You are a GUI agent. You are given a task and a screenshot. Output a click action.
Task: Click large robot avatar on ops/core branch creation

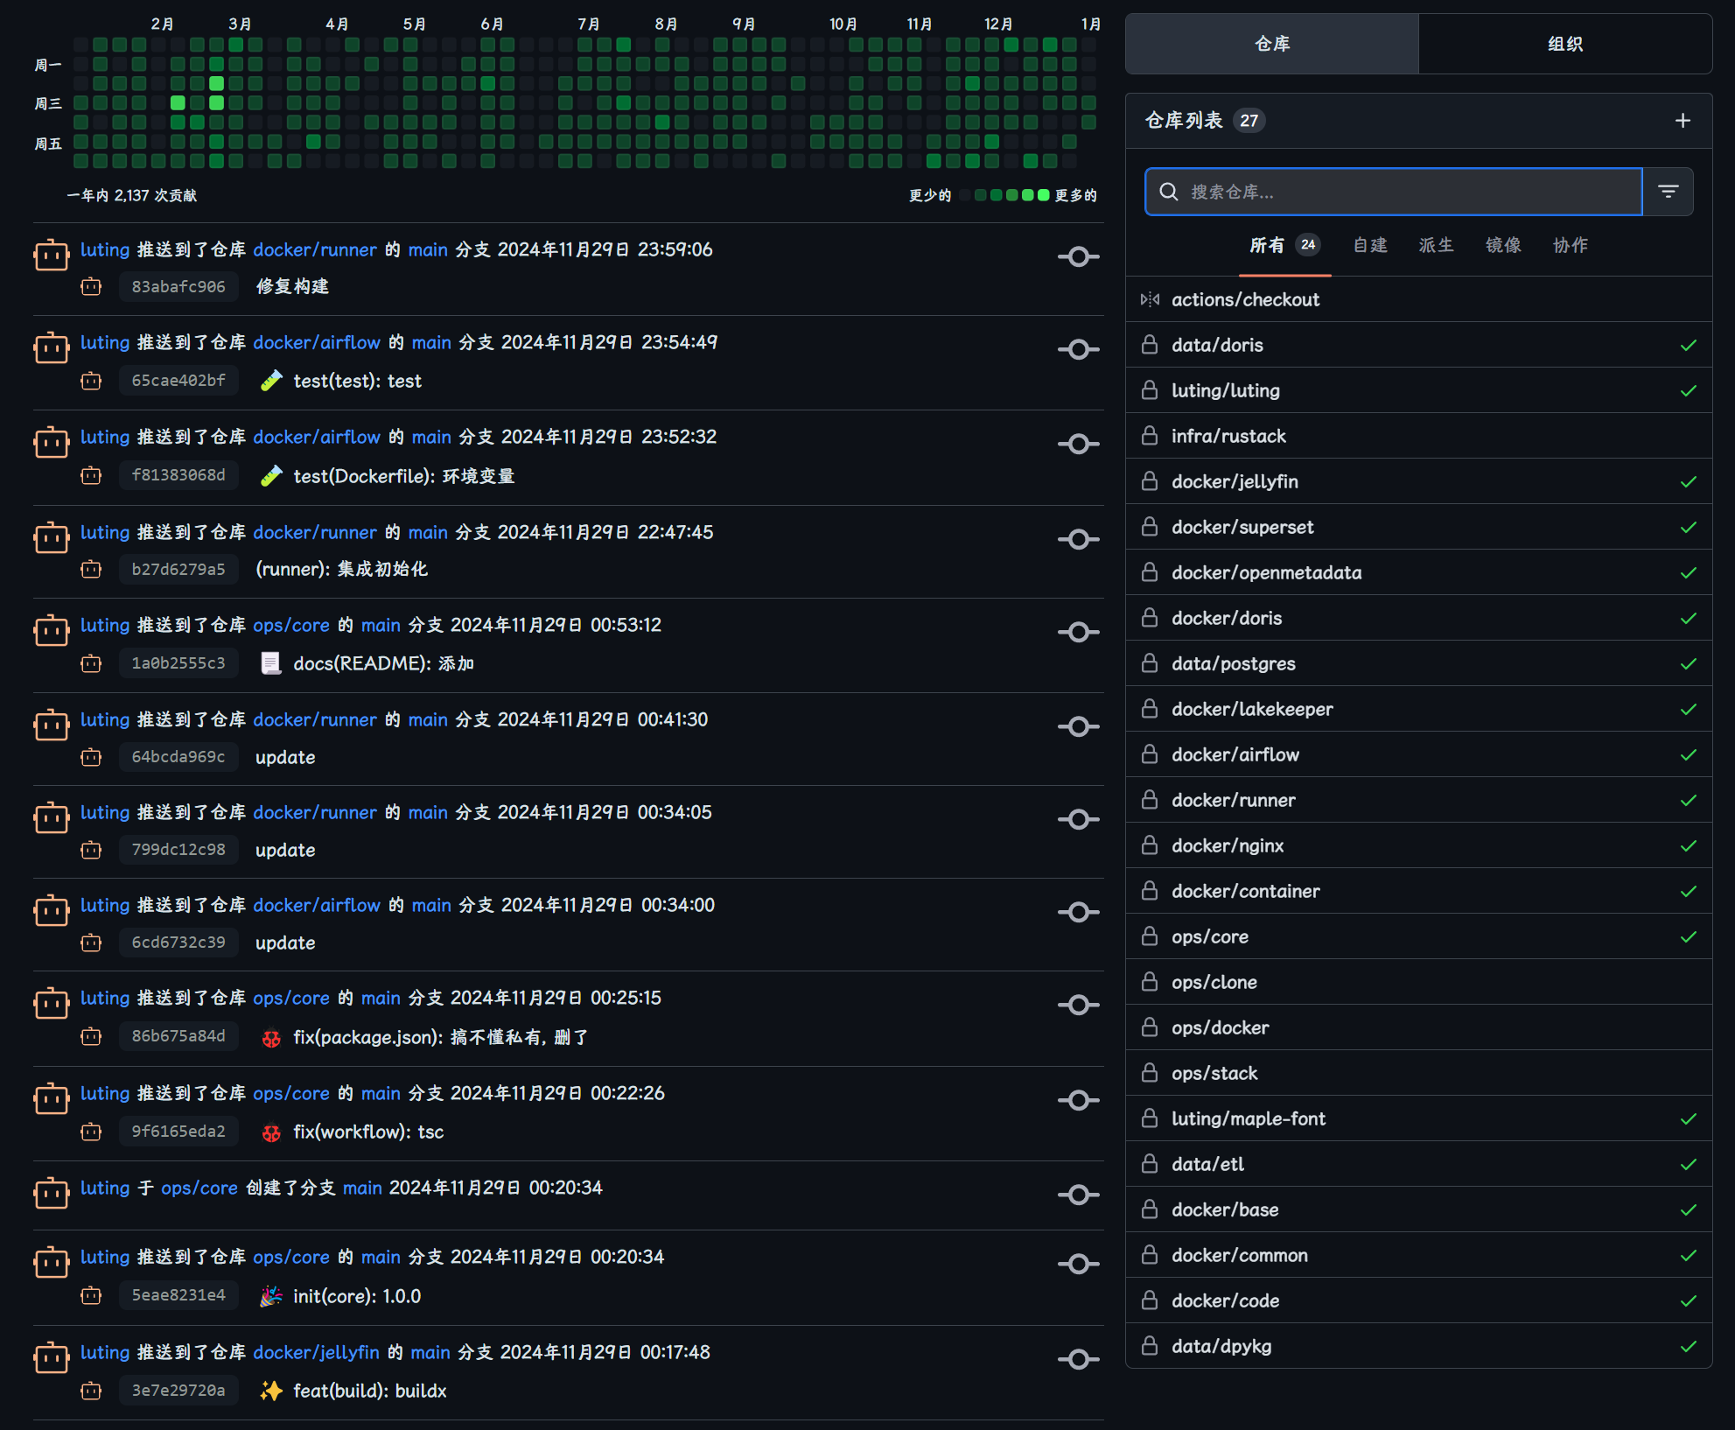(51, 1194)
